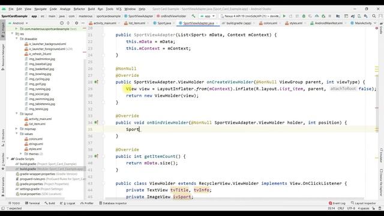
Task: Open the Structure side tool window
Action: [x=3, y=137]
